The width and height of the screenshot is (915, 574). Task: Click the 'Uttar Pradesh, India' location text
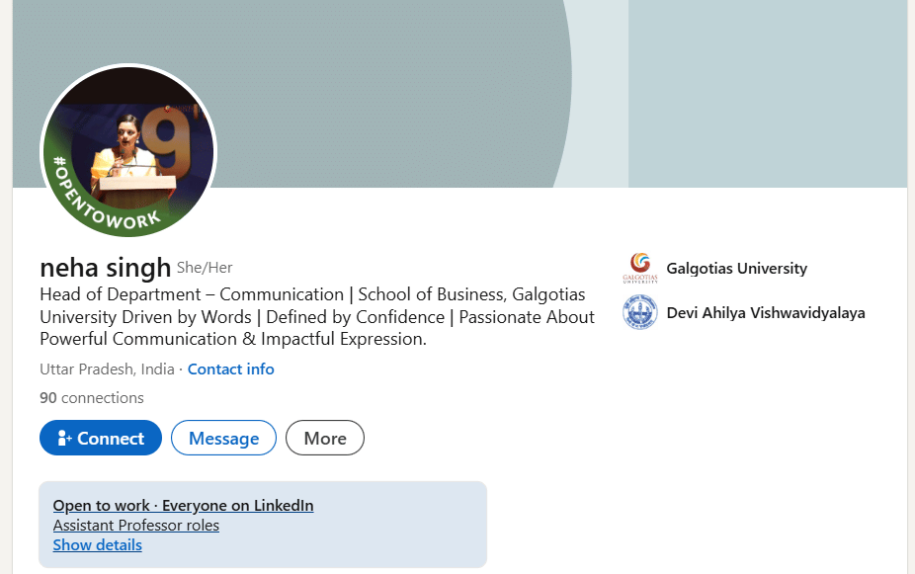[107, 369]
